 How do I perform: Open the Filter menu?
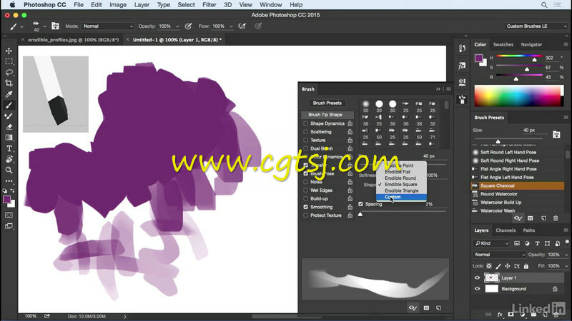tap(209, 5)
